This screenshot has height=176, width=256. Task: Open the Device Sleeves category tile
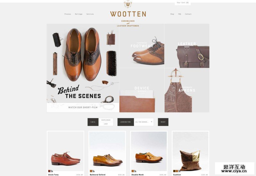click(142, 90)
